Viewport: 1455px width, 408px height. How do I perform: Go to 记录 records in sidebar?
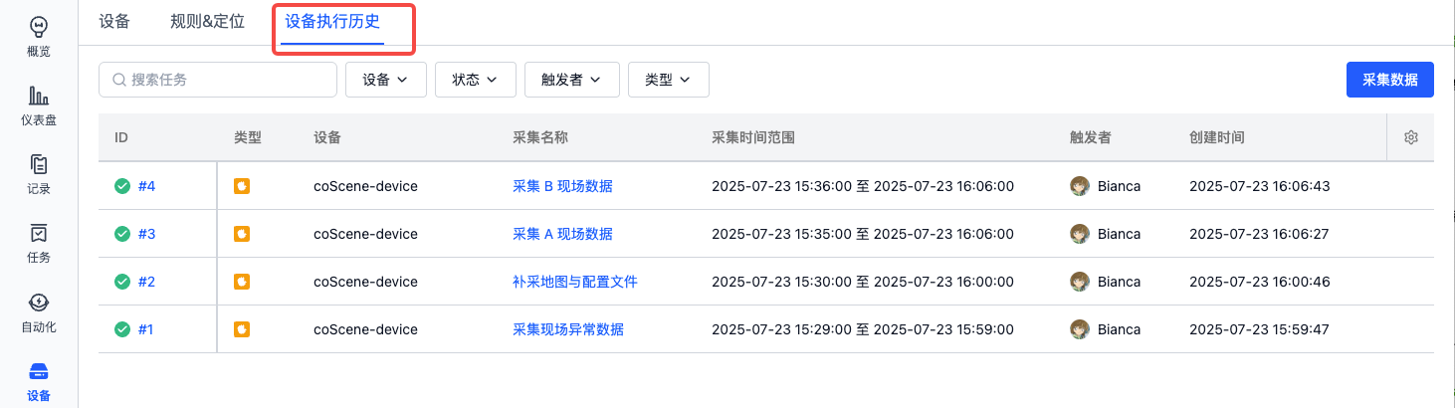click(x=39, y=164)
